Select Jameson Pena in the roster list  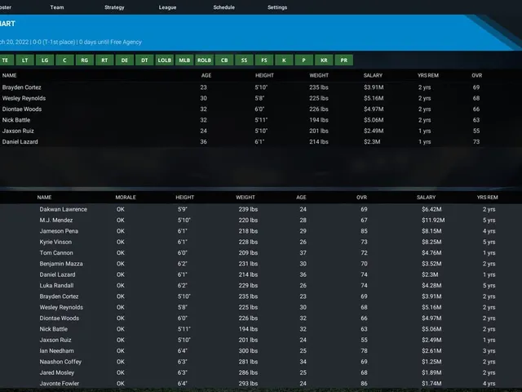(59, 231)
